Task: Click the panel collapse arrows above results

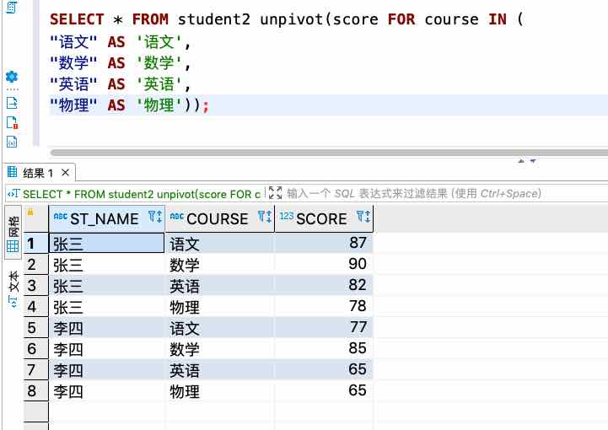Action: [527, 160]
